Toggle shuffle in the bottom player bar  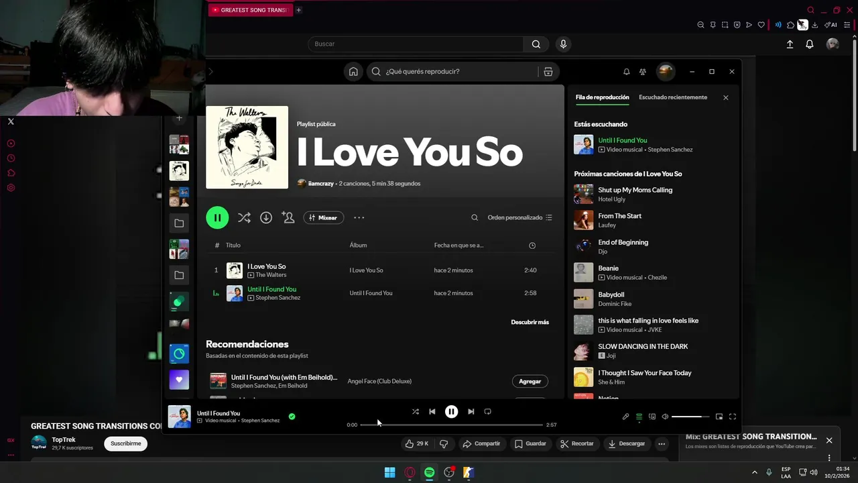416,411
